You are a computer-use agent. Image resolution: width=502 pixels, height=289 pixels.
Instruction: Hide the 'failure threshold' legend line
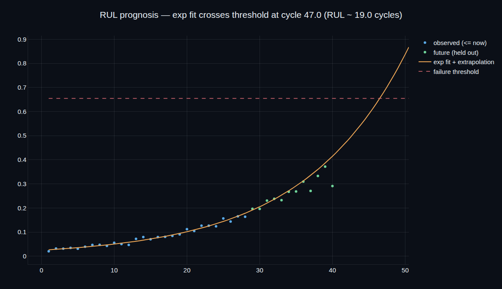456,71
